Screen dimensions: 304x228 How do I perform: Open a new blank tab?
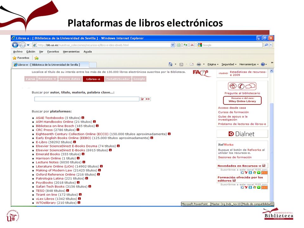tap(93, 65)
